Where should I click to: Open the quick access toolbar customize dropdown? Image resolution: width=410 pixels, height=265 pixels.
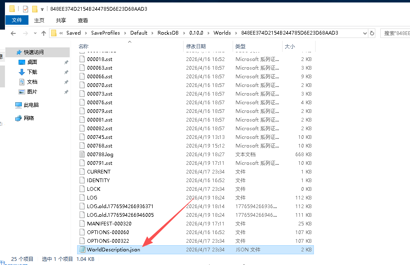(42, 9)
